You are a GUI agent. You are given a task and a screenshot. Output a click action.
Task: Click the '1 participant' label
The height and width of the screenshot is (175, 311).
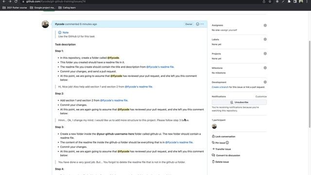(219, 120)
